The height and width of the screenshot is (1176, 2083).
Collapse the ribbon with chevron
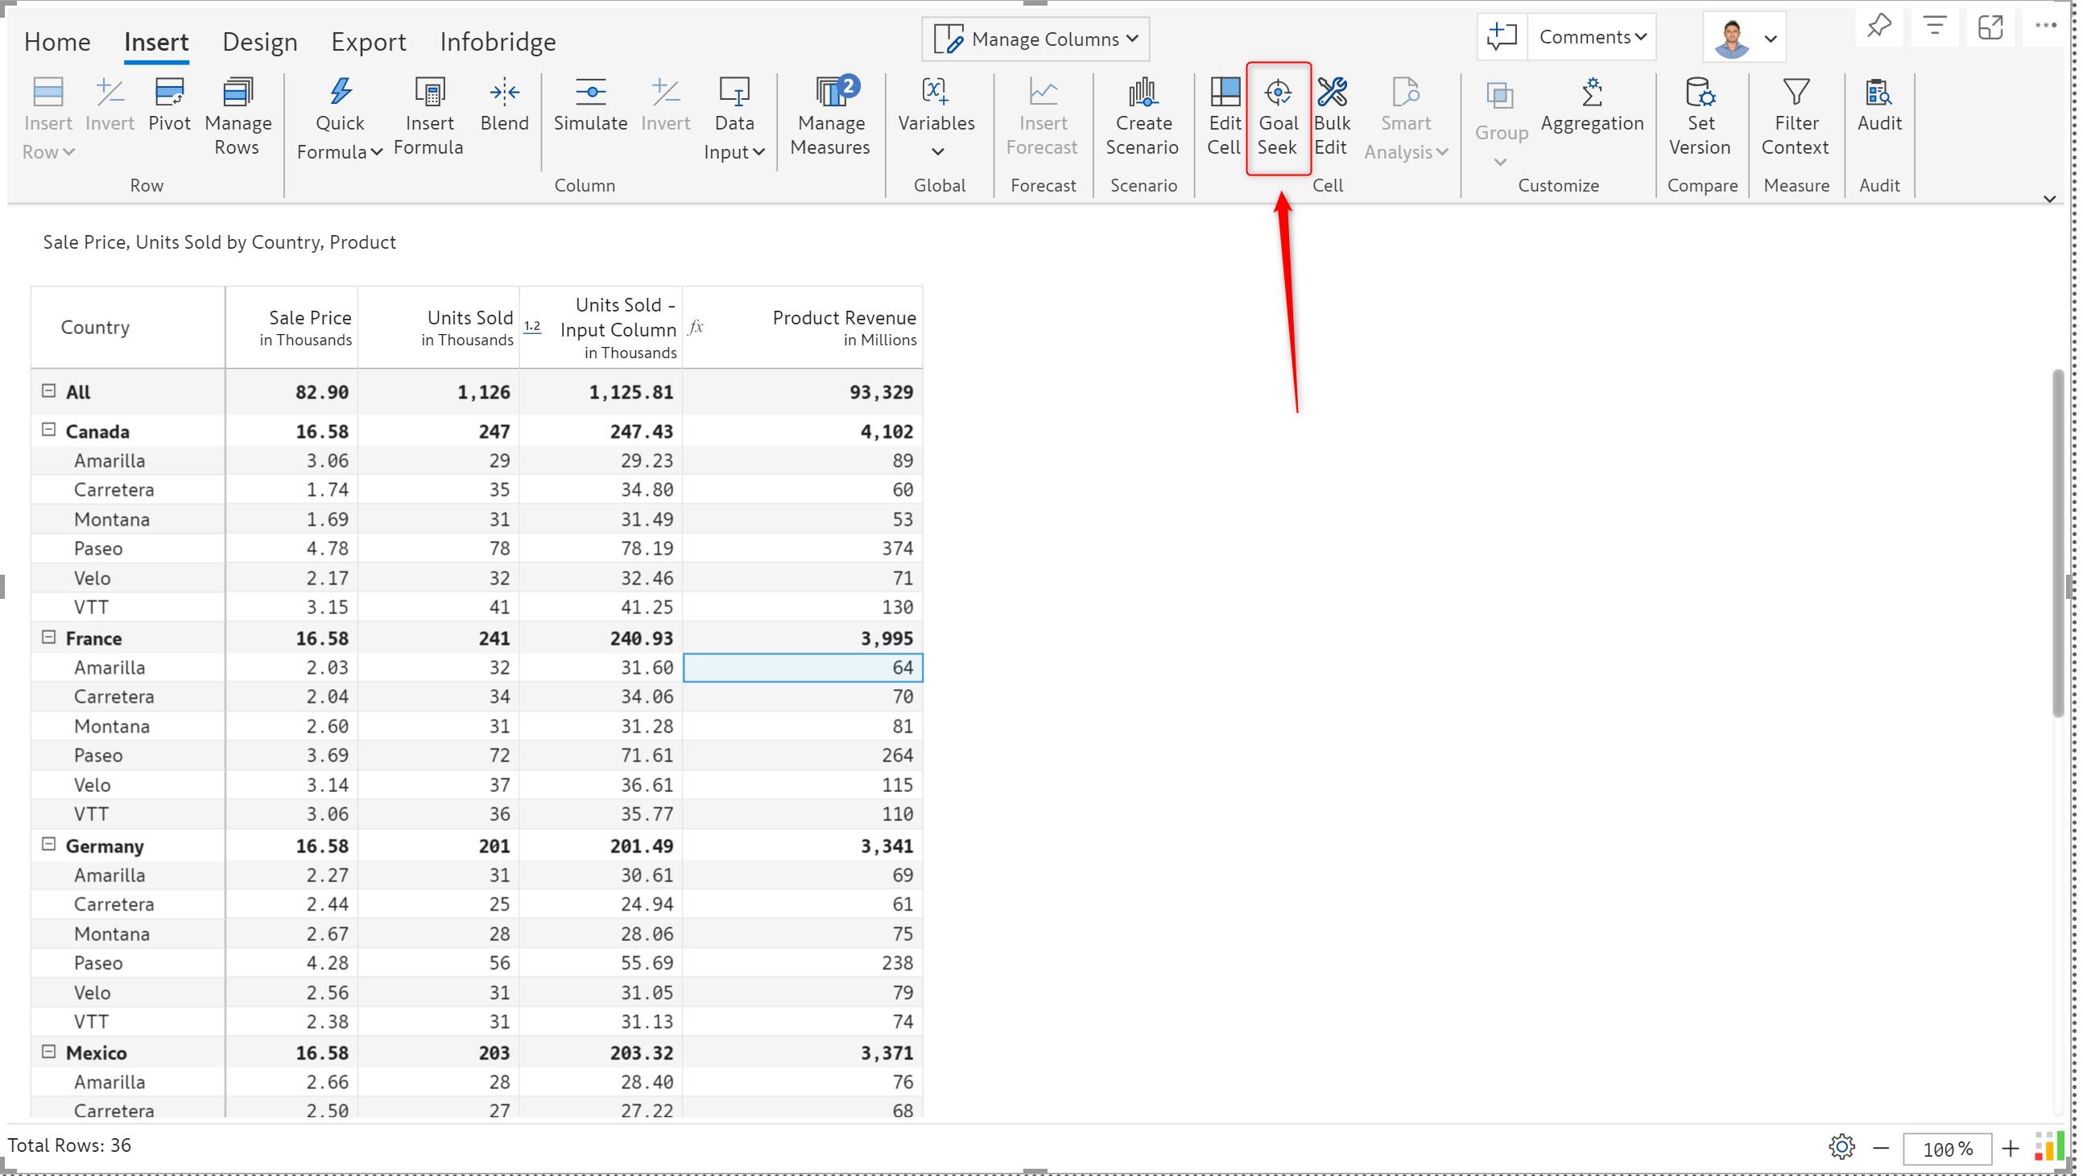tap(2050, 199)
